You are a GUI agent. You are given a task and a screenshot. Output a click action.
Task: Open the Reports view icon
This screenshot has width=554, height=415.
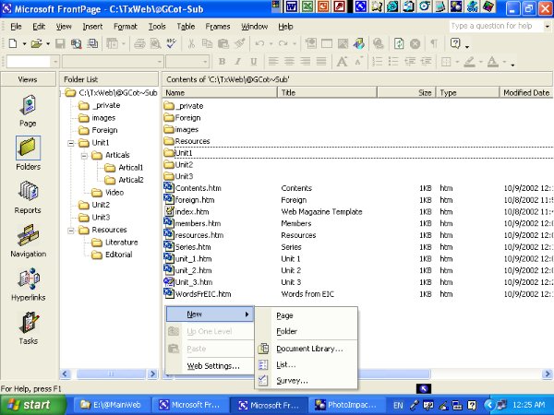coord(28,192)
